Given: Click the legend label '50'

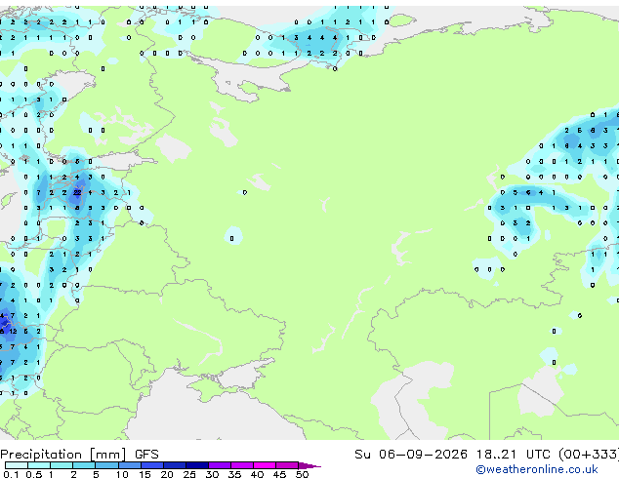Looking at the screenshot, I should click(302, 474).
